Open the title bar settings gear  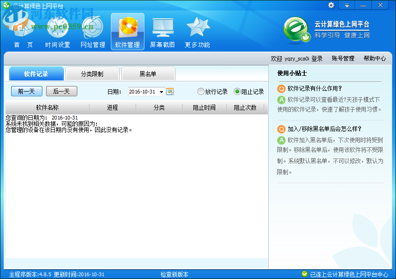[x=331, y=5]
